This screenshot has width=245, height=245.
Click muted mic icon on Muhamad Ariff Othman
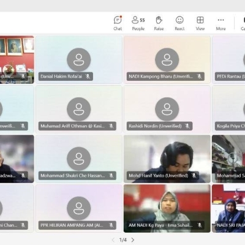click(x=111, y=126)
